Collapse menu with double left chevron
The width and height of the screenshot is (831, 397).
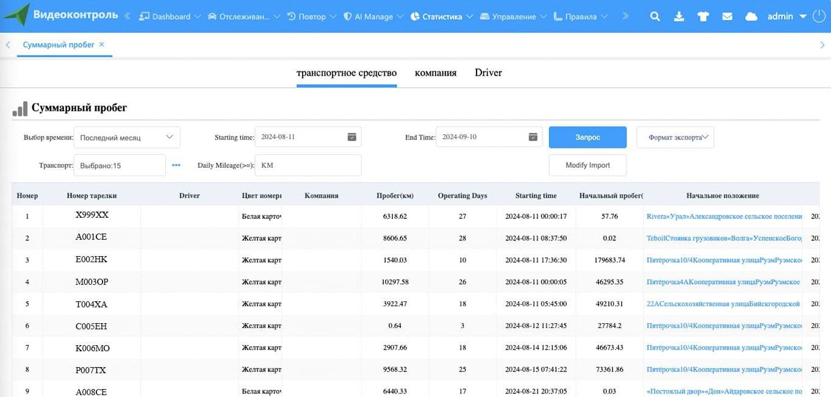coord(128,16)
